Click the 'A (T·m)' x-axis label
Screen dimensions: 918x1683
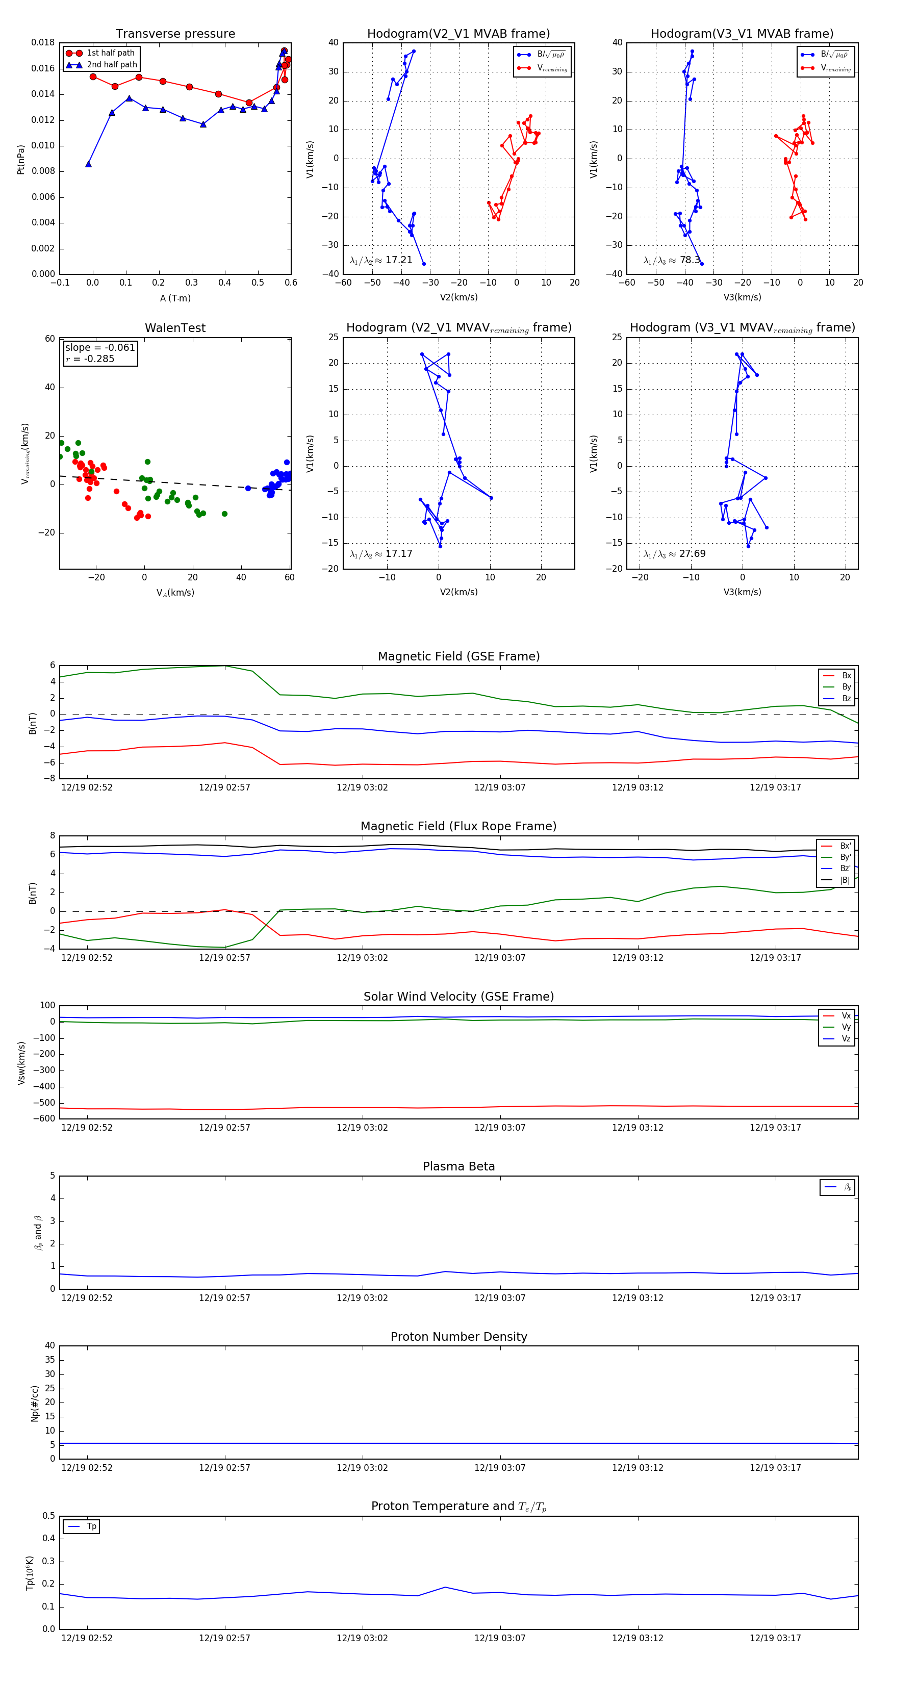[175, 298]
